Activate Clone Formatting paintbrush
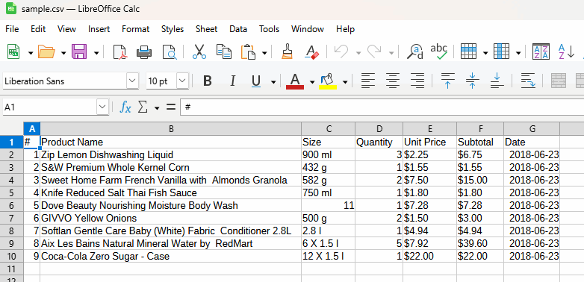Screen dimensions: 584x282 (x=287, y=51)
